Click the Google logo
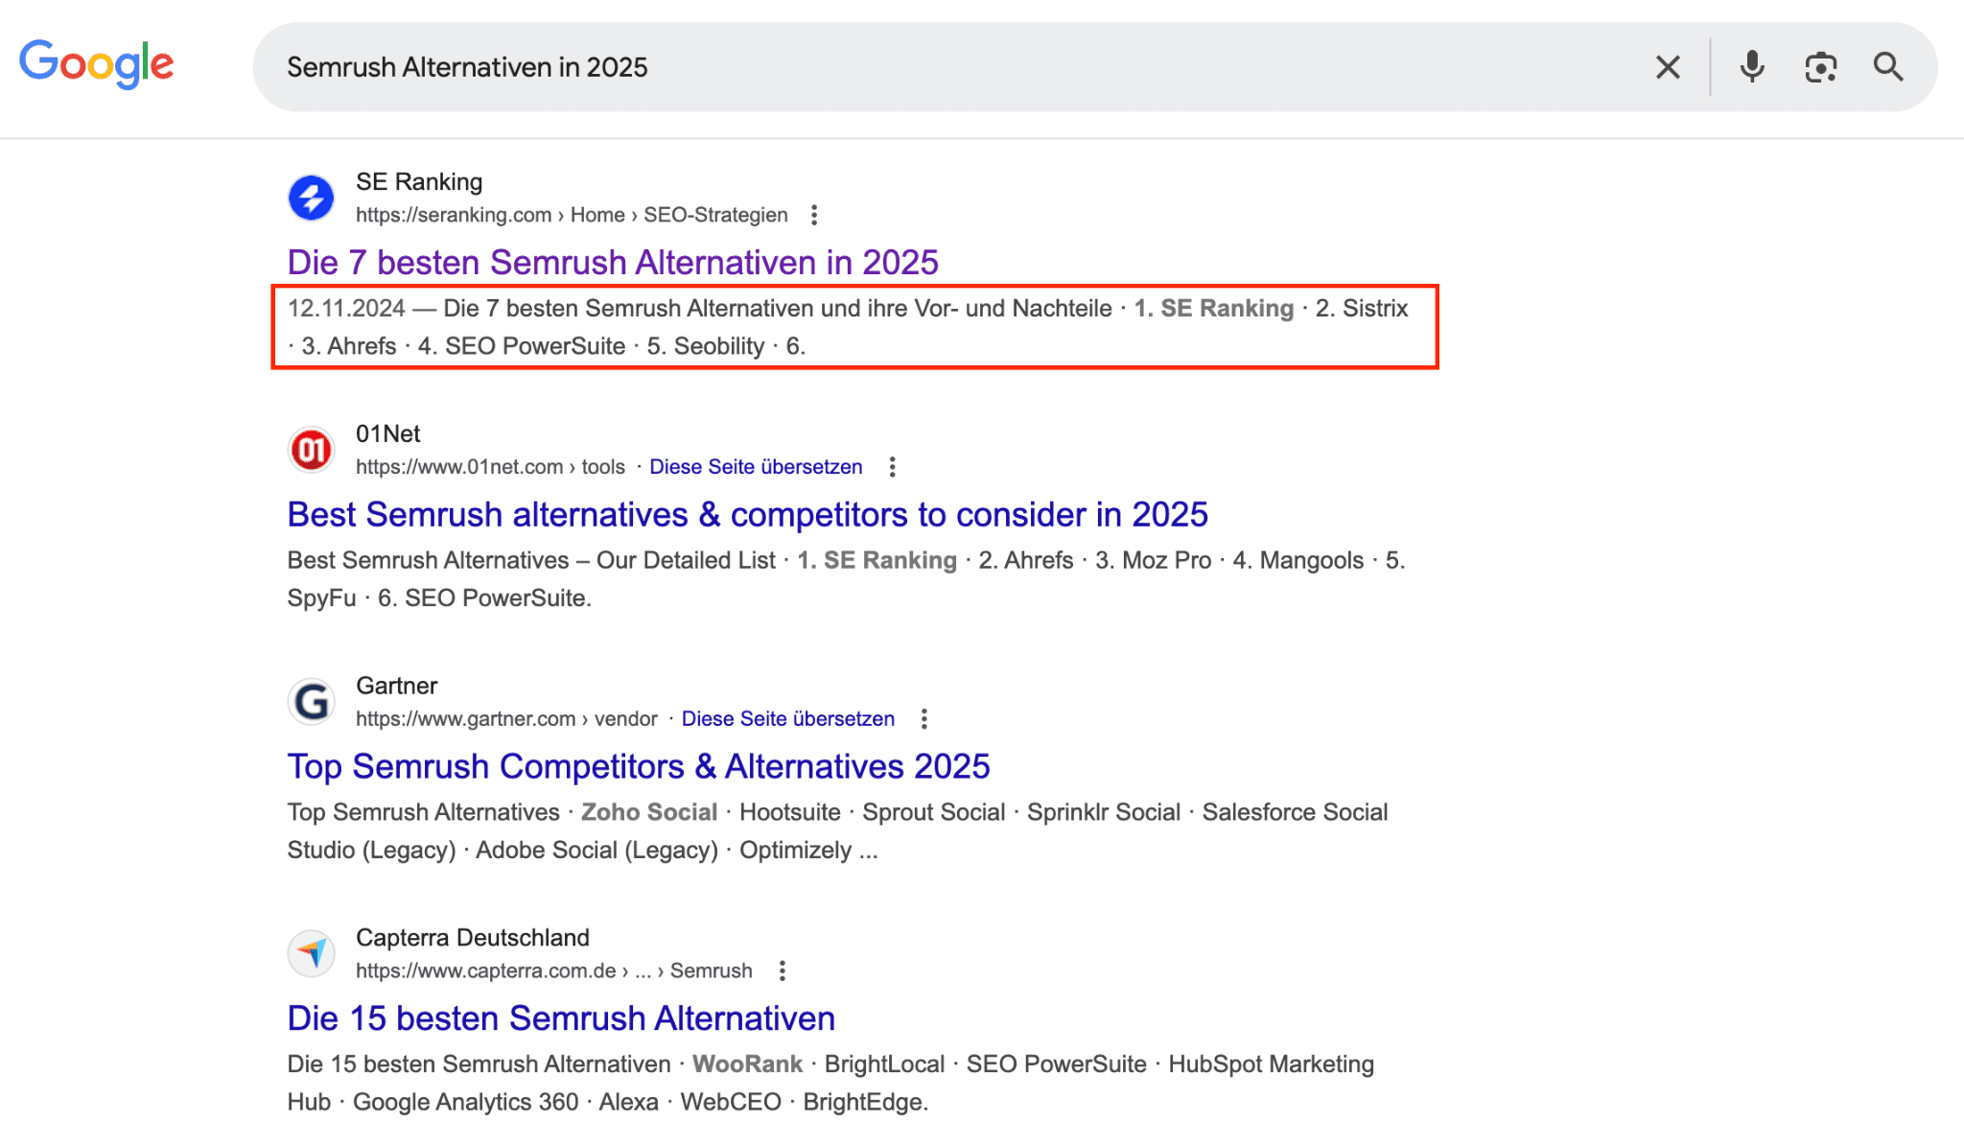Viewport: 1964px width, 1145px height. coord(97,64)
